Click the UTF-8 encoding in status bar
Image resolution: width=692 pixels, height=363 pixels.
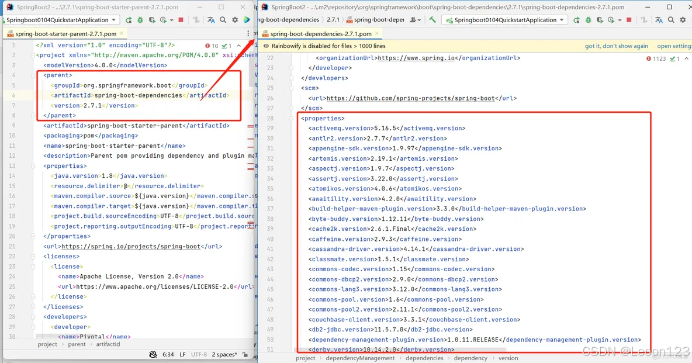point(199,354)
